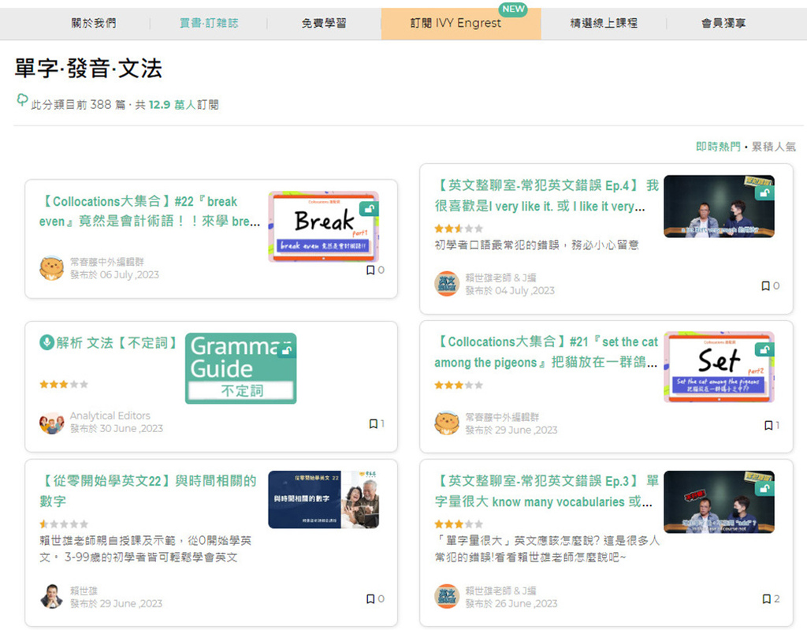Bookmark the 從零開始學英文22 article
The height and width of the screenshot is (630, 807).
coord(370,598)
